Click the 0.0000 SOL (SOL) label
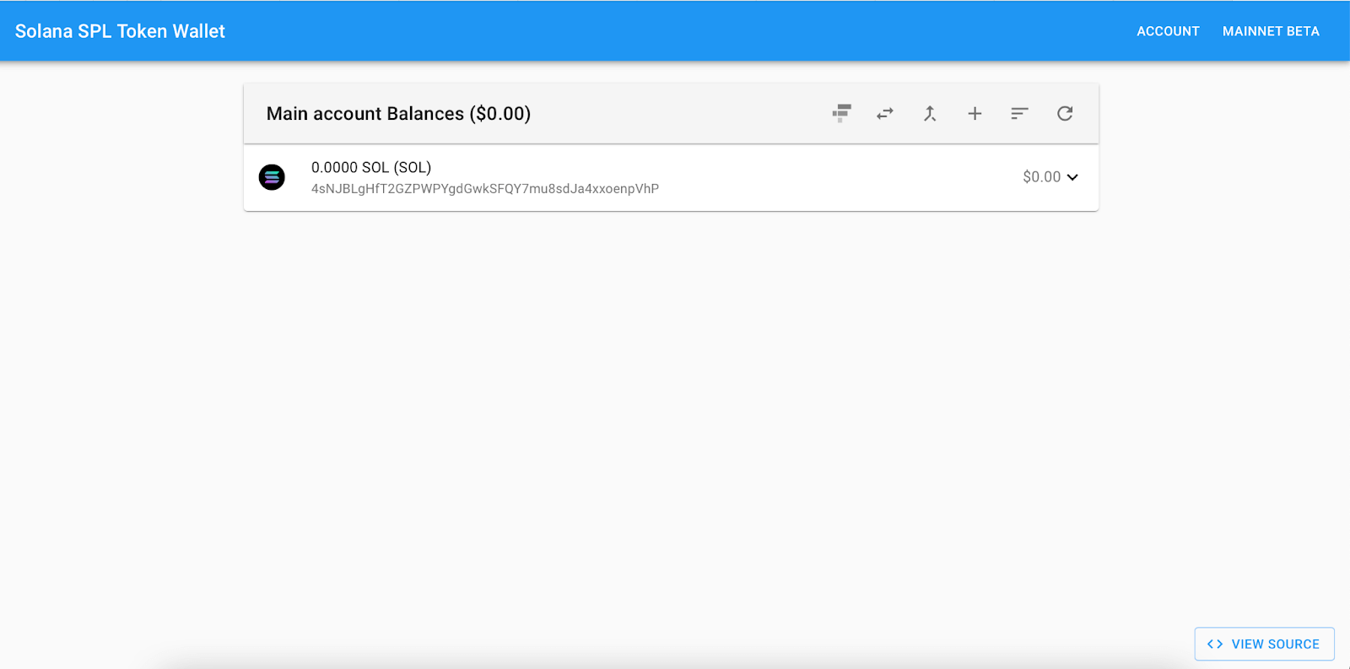1350x669 pixels. [371, 167]
